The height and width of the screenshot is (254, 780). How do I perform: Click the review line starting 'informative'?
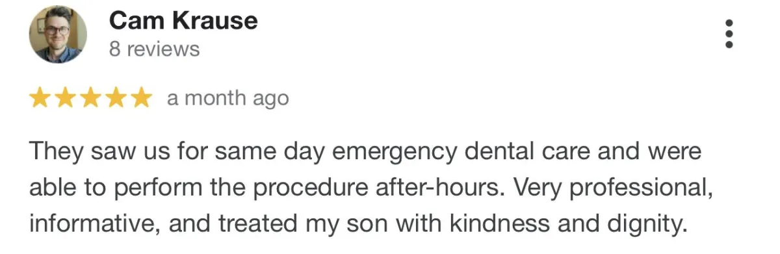pos(358,225)
